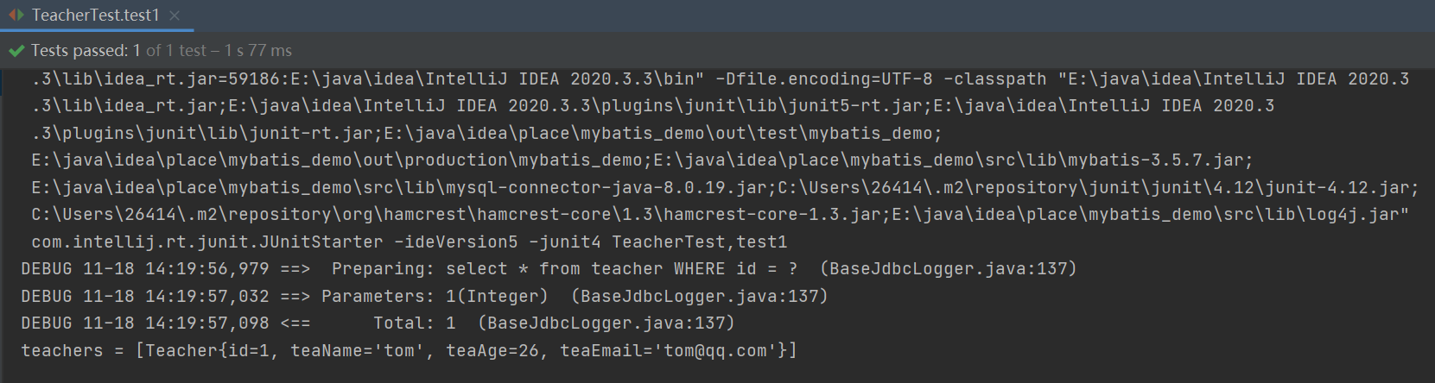This screenshot has width=1435, height=383.
Task: Close the TeacherTest.test1 run tab
Action: 175,16
